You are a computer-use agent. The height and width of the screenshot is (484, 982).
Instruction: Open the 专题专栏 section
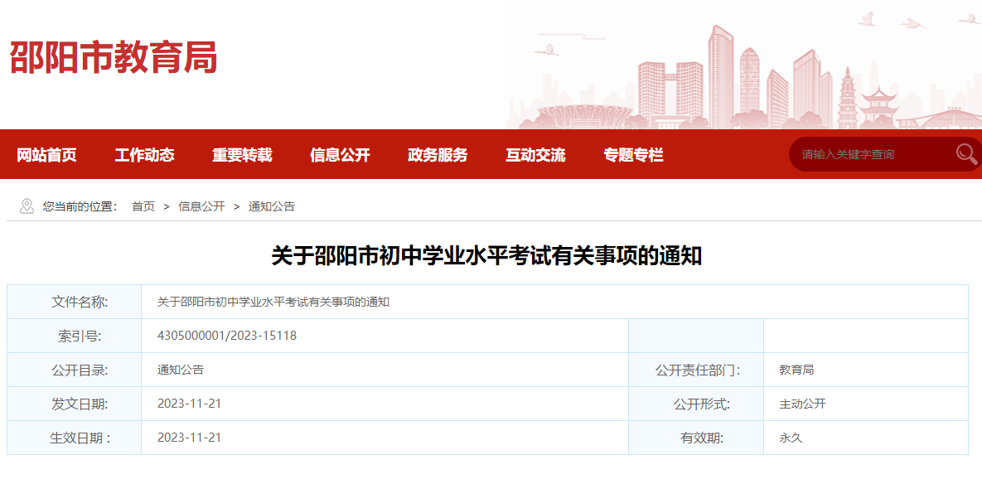click(633, 155)
